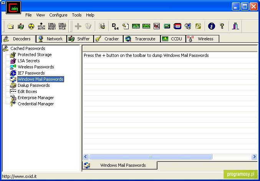Open the VPN client password decoder icon
The height and width of the screenshot is (181, 260).
pos(146,26)
